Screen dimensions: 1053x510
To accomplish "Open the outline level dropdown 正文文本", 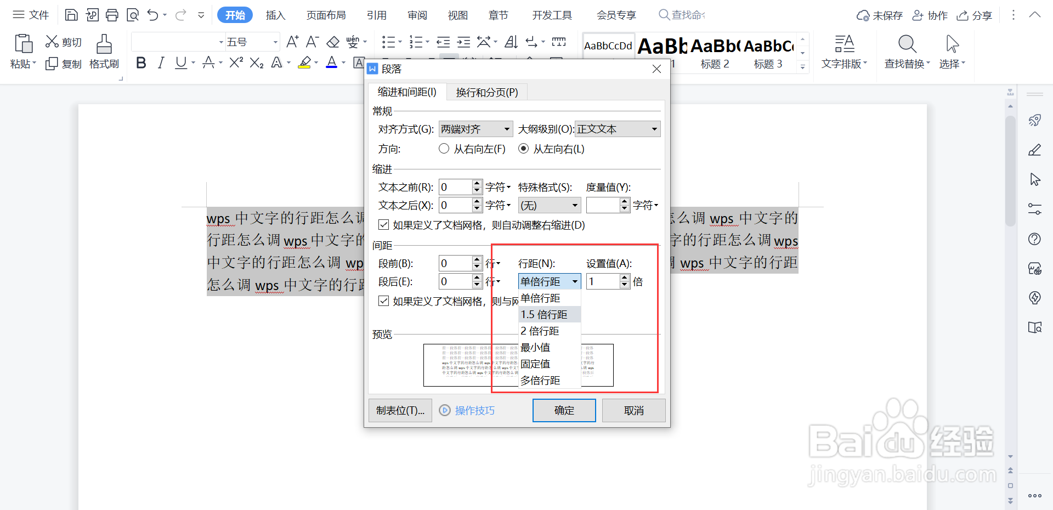I will coord(618,129).
